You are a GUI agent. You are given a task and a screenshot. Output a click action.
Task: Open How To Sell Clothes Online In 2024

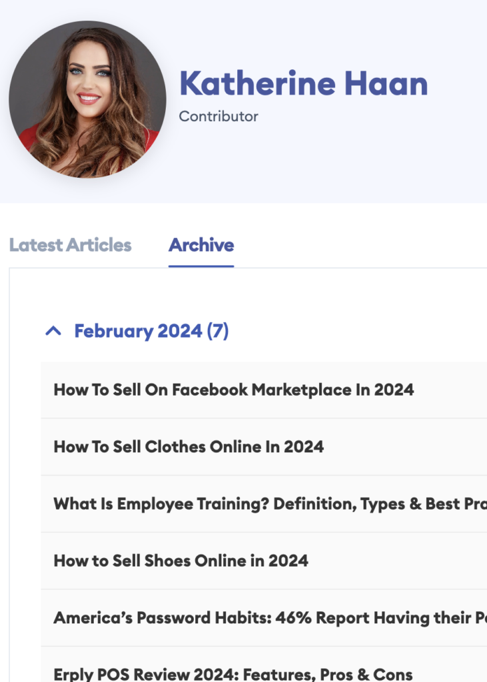(189, 447)
